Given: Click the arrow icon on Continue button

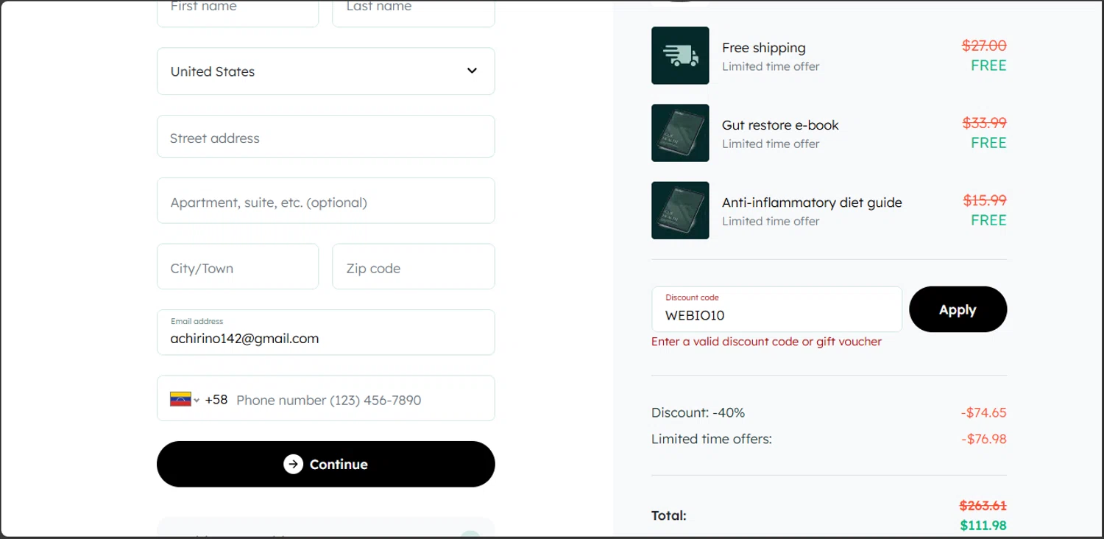Looking at the screenshot, I should (x=294, y=464).
